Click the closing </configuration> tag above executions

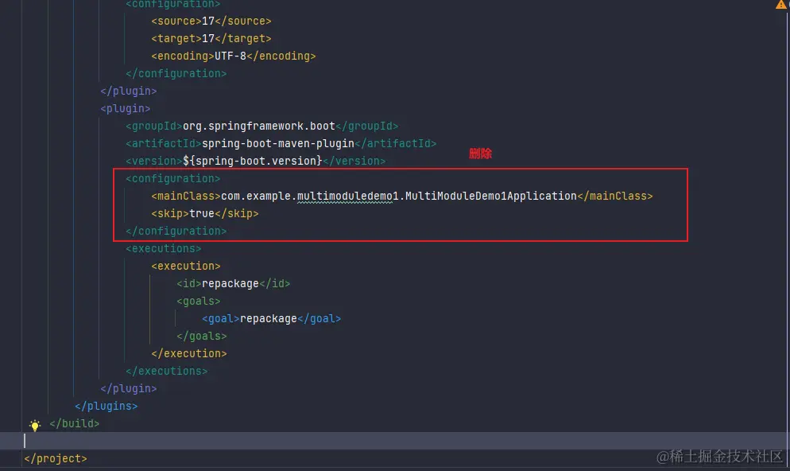coord(176,231)
